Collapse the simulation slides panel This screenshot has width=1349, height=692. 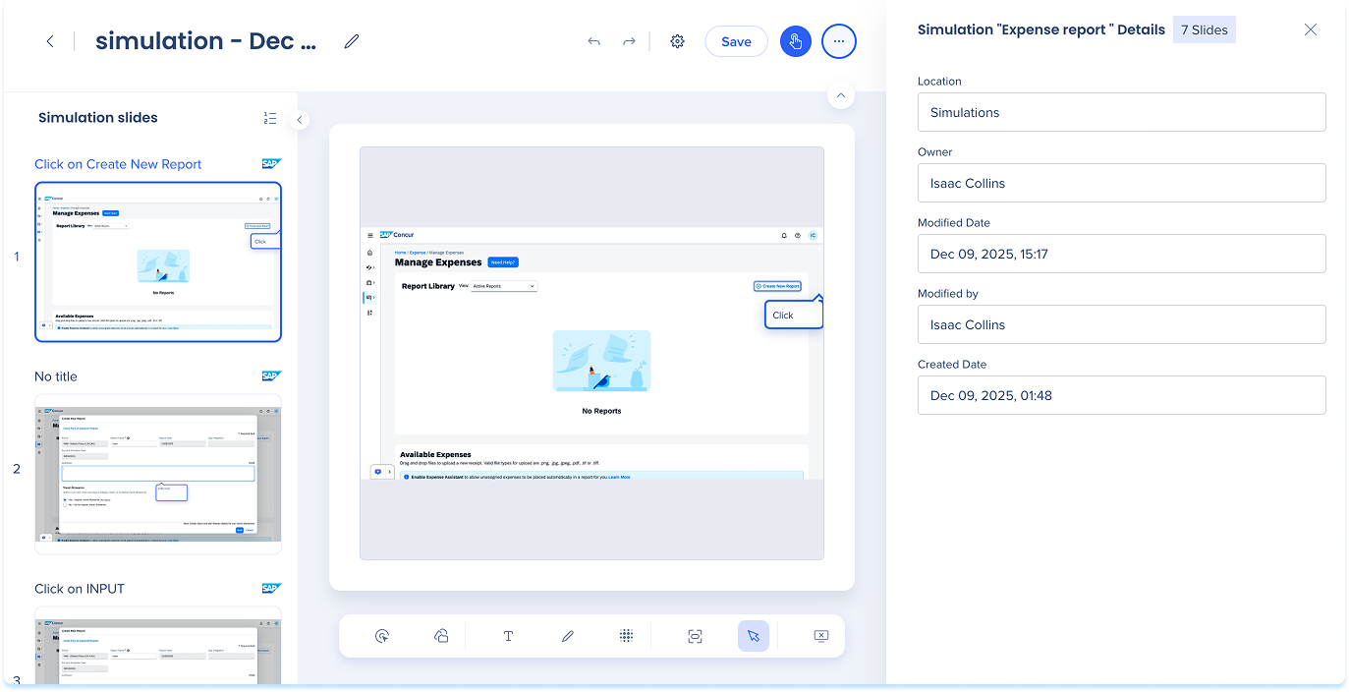tap(301, 120)
